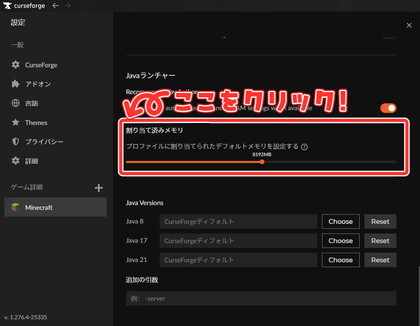Click Choose for Java 8
Screen dimensions: 420x326
(340, 221)
